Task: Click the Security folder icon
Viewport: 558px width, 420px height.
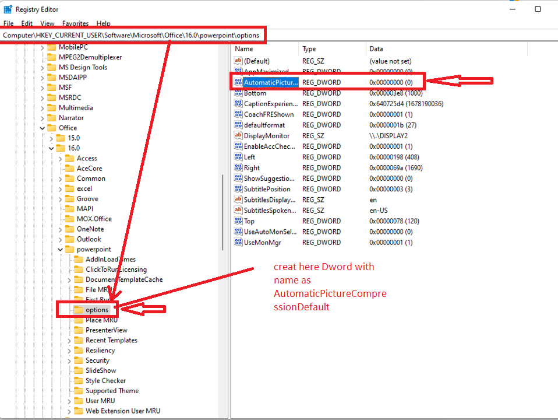Action: (x=78, y=360)
